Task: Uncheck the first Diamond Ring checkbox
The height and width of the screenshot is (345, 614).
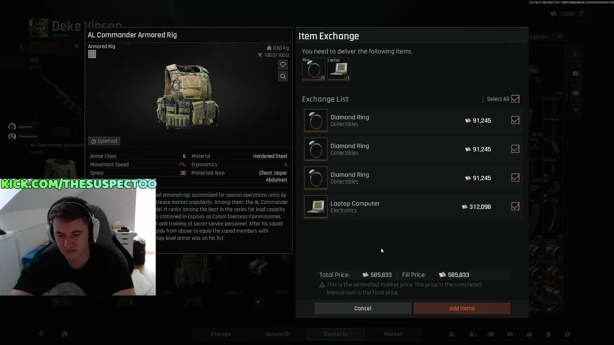Action: pos(515,120)
